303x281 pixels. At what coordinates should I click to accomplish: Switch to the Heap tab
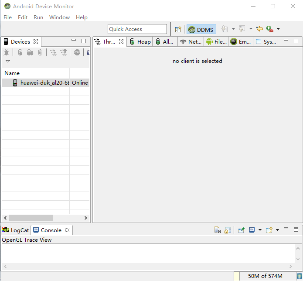[140, 41]
